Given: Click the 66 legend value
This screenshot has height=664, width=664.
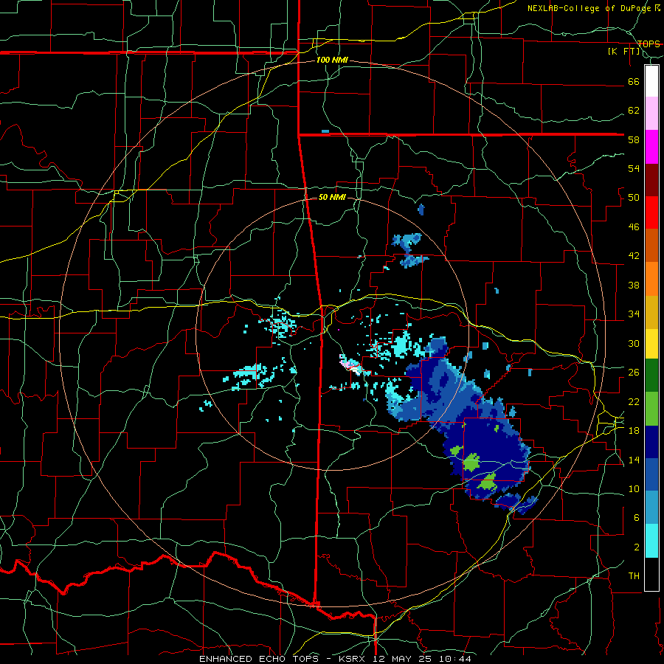Looking at the screenshot, I should pyautogui.click(x=634, y=82).
